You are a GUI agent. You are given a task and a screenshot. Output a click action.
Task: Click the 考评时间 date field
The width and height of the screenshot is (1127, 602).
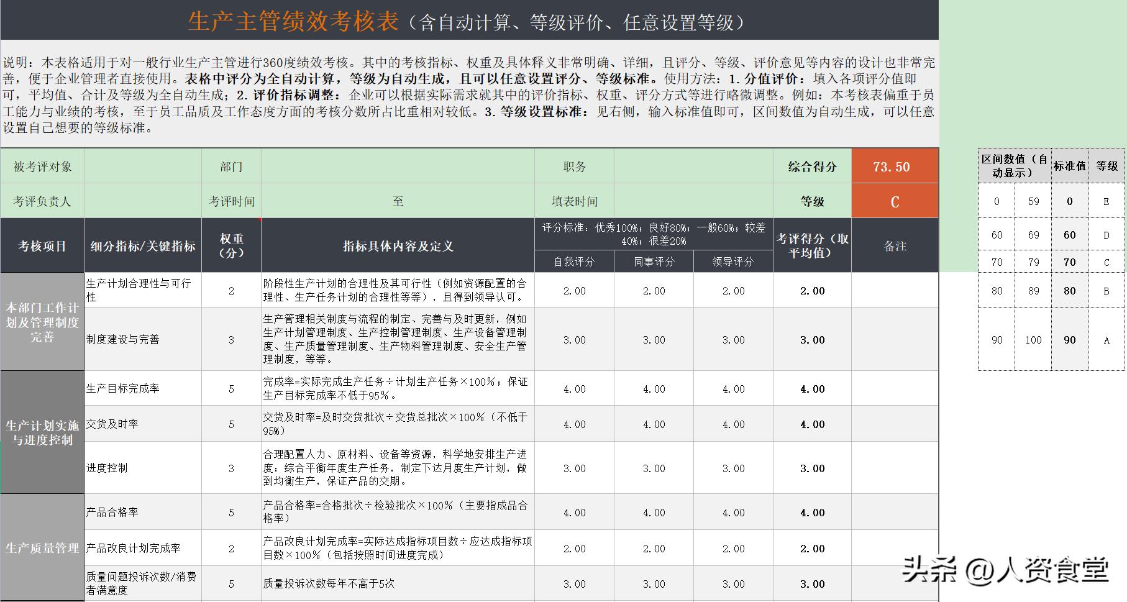pyautogui.click(x=398, y=201)
